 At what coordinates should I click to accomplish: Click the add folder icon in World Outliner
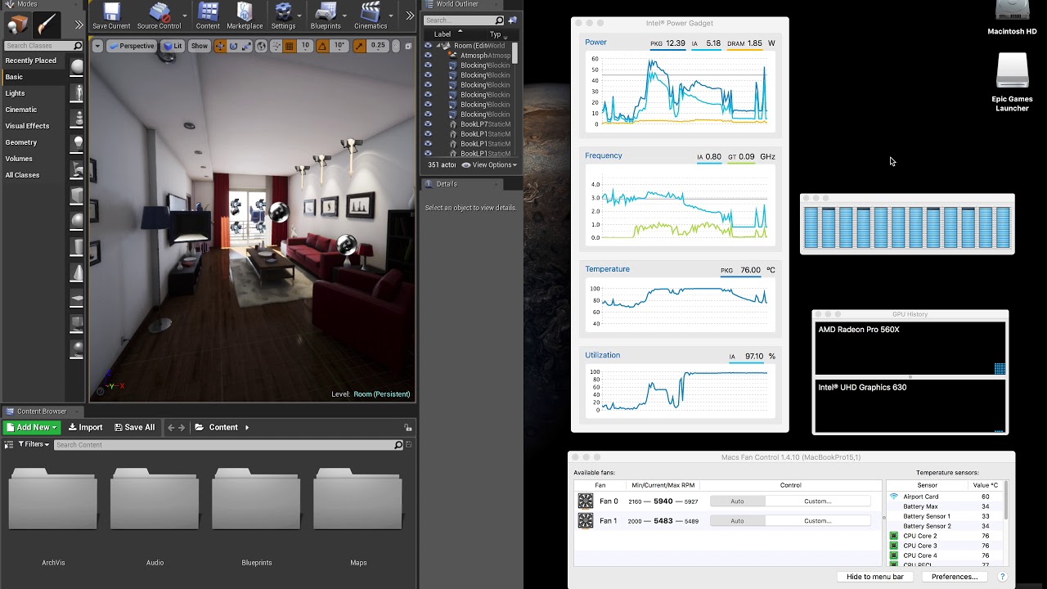tap(513, 20)
